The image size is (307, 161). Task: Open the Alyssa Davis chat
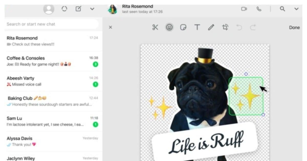click(53, 141)
